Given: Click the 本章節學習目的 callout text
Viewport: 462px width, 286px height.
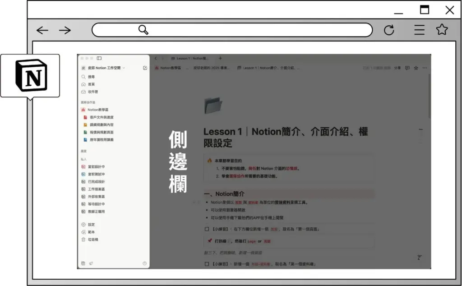Looking at the screenshot, I should (228, 161).
